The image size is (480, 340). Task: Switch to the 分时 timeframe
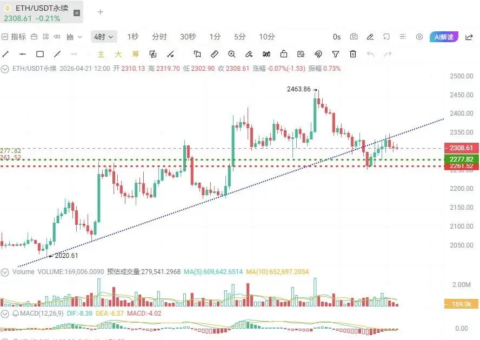tap(159, 37)
